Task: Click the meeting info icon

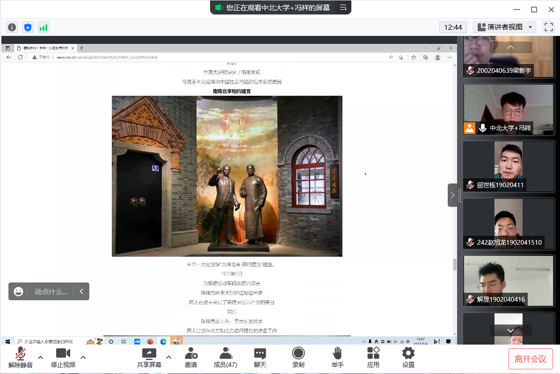Action: [x=12, y=27]
